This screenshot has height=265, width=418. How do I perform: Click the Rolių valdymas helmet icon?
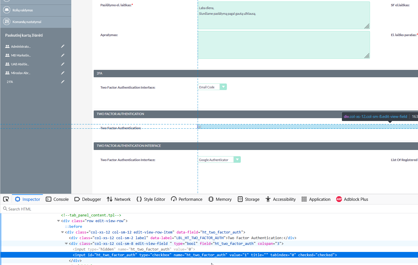click(7, 10)
